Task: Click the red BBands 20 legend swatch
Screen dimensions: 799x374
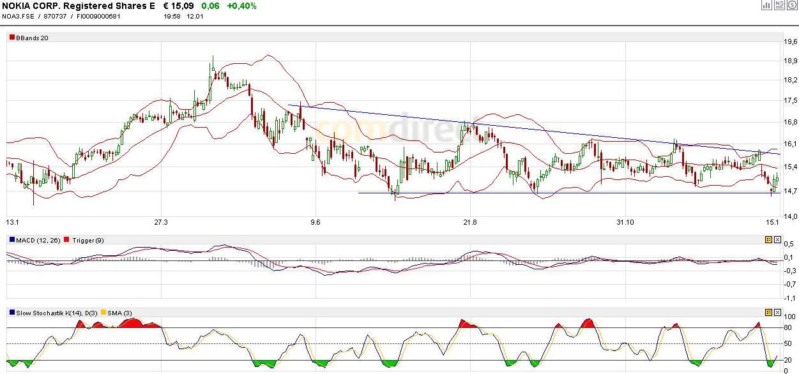Action: (x=12, y=38)
